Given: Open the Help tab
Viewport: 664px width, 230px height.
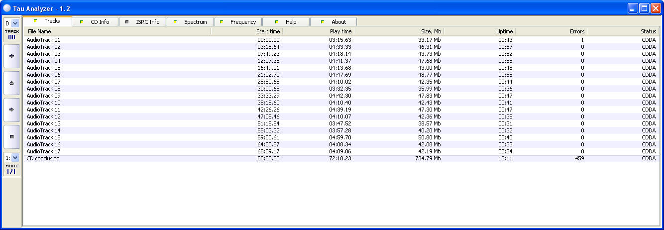Looking at the screenshot, I should tap(286, 22).
